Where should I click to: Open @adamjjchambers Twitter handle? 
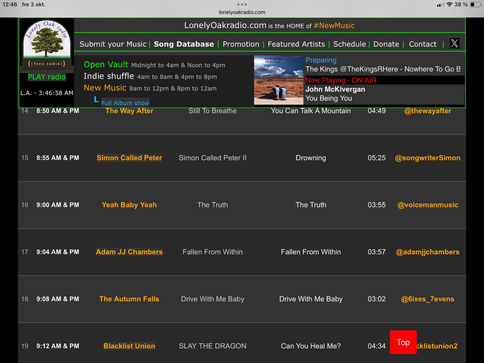coord(428,252)
